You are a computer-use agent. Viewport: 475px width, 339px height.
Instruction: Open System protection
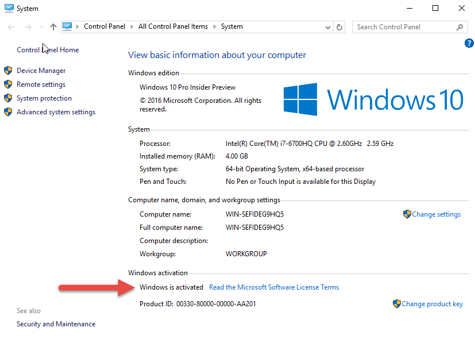44,98
